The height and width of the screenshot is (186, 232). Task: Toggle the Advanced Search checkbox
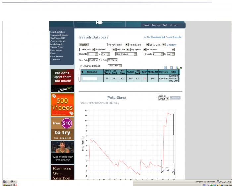coord(81,66)
